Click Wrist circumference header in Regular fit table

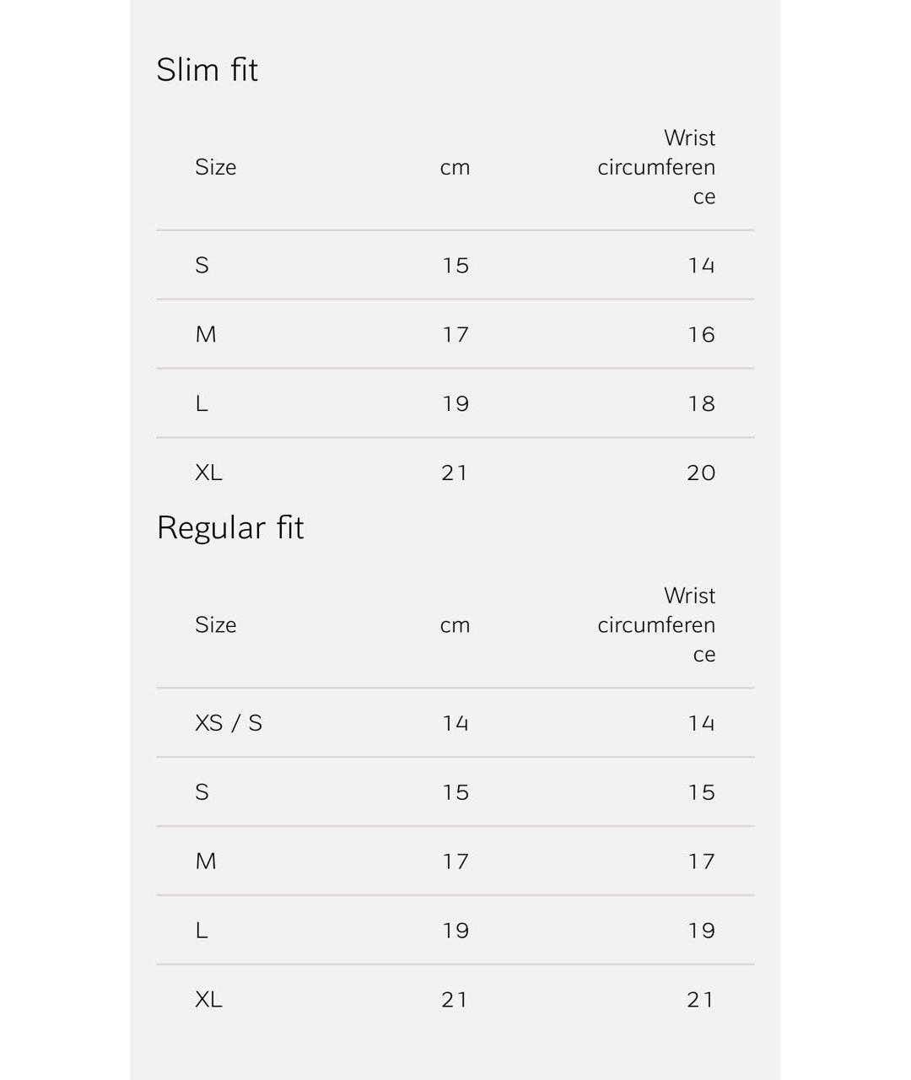click(656, 625)
